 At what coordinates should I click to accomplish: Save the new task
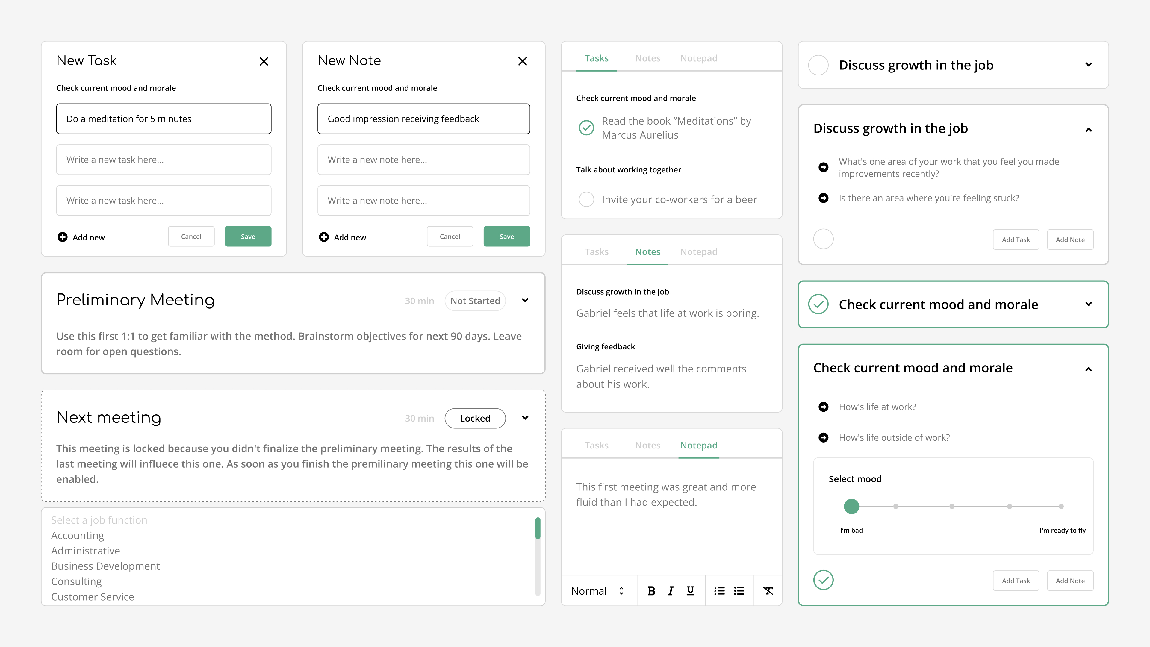(x=248, y=237)
